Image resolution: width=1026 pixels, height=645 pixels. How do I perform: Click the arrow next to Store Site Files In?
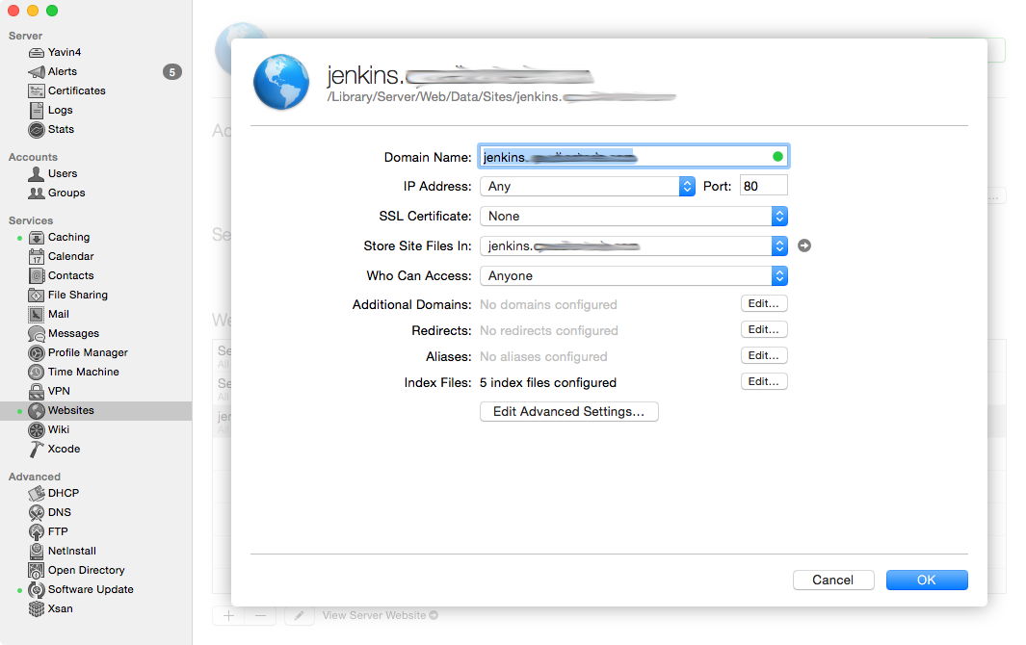[x=804, y=245]
